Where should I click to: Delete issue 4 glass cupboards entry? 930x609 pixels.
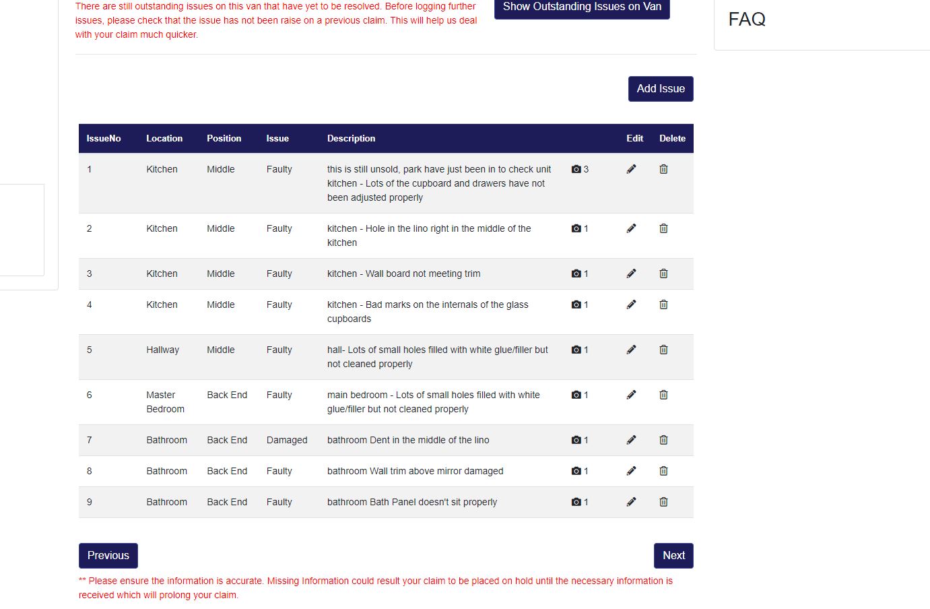(x=663, y=304)
